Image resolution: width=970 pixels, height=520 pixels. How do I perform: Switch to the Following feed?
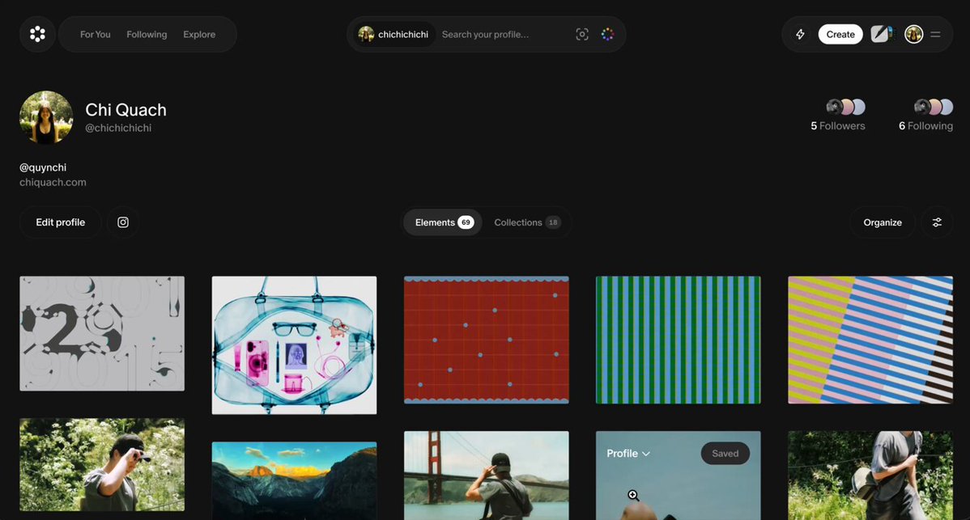(147, 35)
